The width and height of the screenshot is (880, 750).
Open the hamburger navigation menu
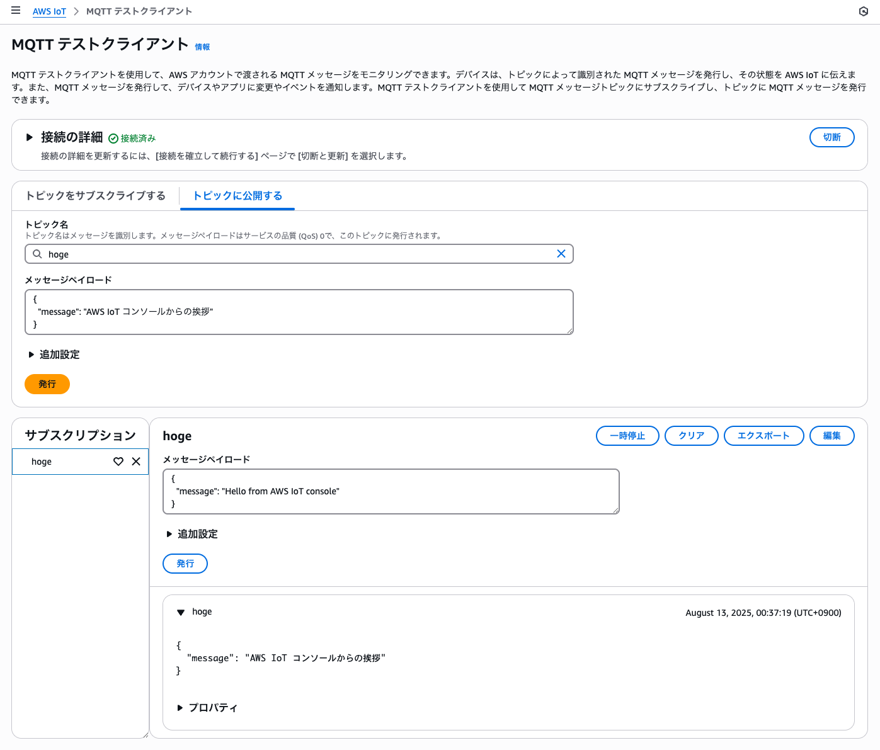16,11
